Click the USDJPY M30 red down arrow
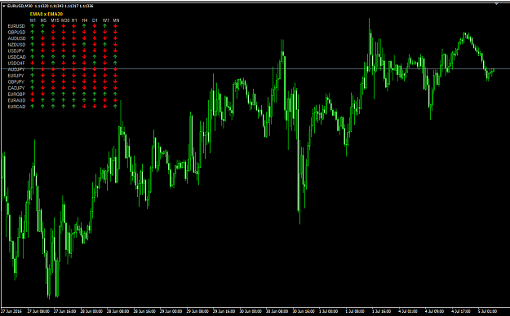 [64, 50]
